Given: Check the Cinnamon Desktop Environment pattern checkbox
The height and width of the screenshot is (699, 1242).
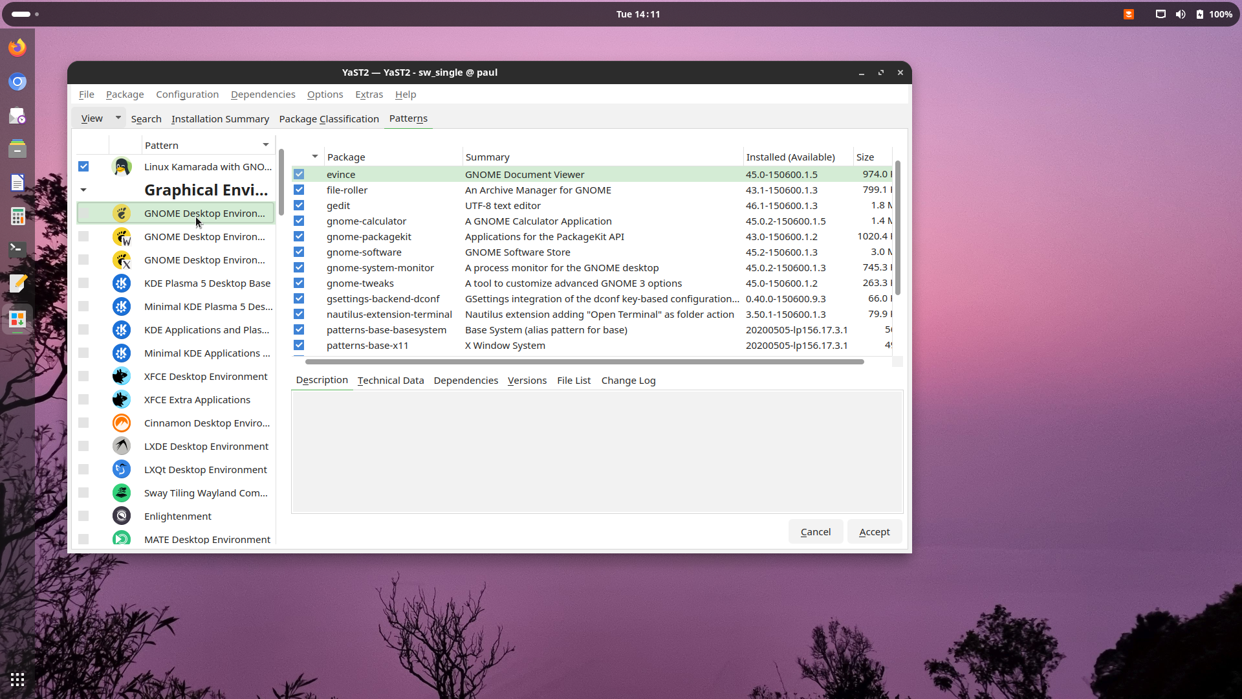Looking at the screenshot, I should pyautogui.click(x=83, y=423).
